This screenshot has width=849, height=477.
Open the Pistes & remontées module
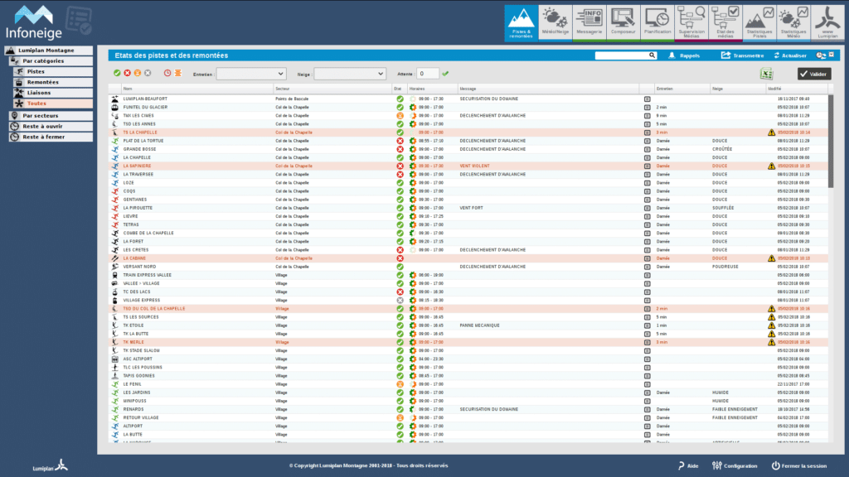click(x=521, y=22)
